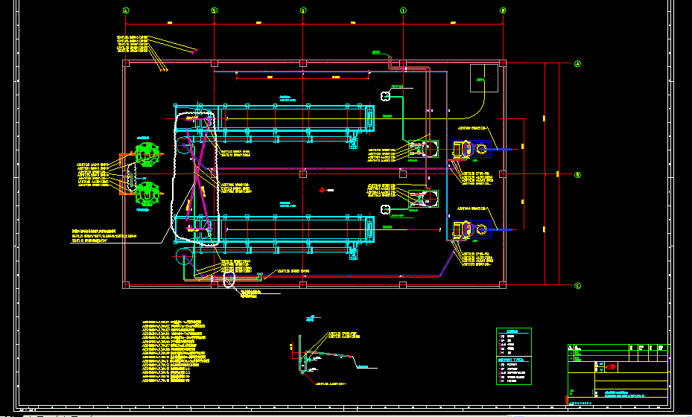This screenshot has width=692, height=417.
Task: Click the blue circle symbol at bottom left
Action: tap(183, 257)
